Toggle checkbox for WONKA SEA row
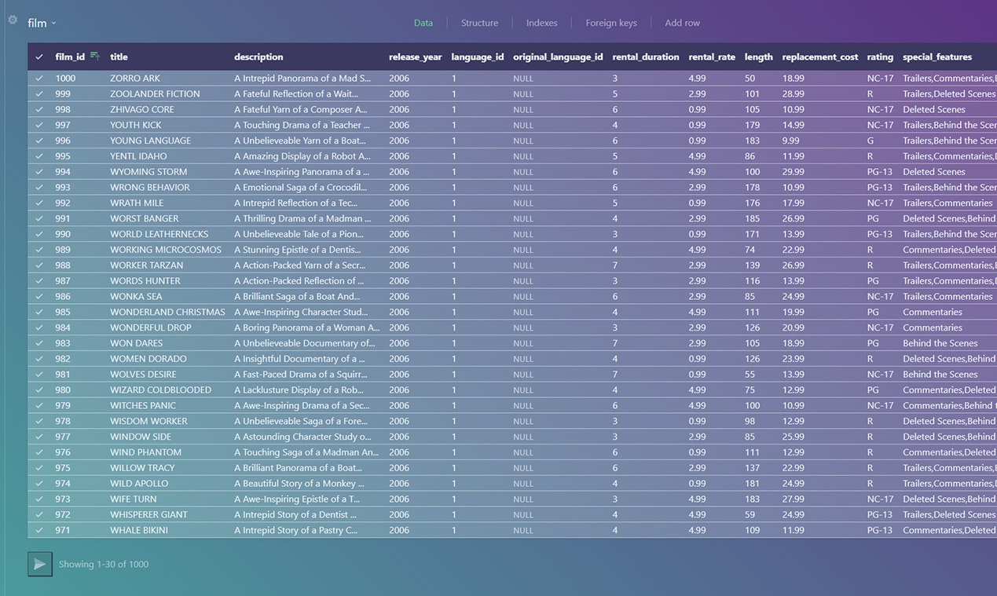 pos(39,297)
